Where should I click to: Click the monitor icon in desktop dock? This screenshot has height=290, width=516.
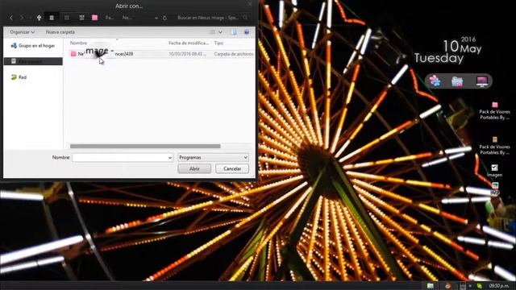tap(482, 81)
